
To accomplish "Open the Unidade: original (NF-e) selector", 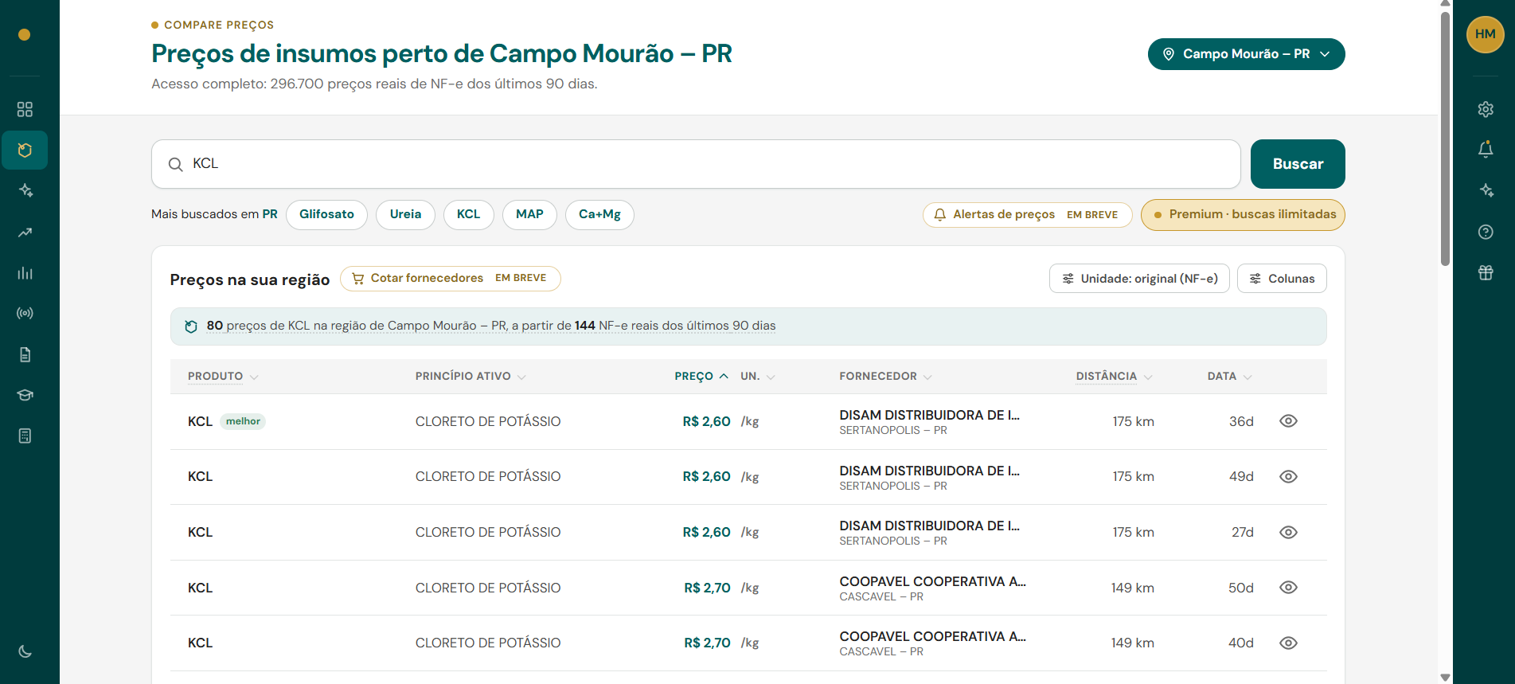I will (1139, 279).
